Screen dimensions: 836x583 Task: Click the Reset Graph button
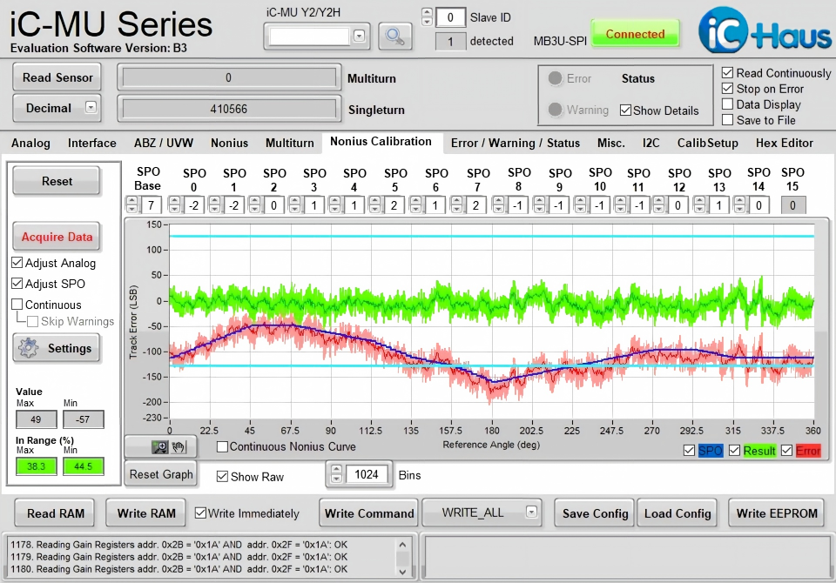[161, 474]
